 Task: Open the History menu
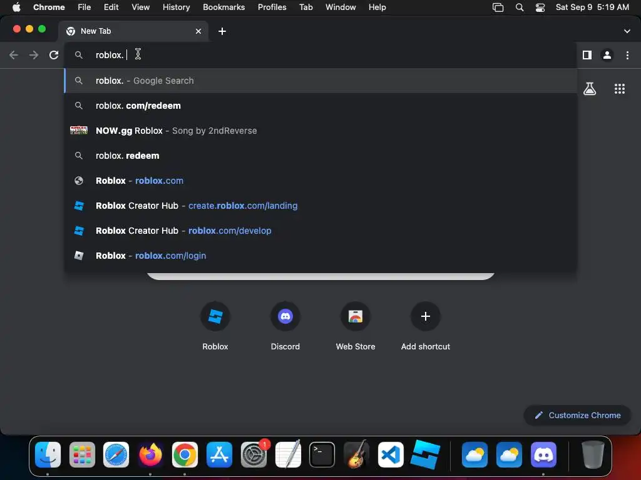[176, 7]
